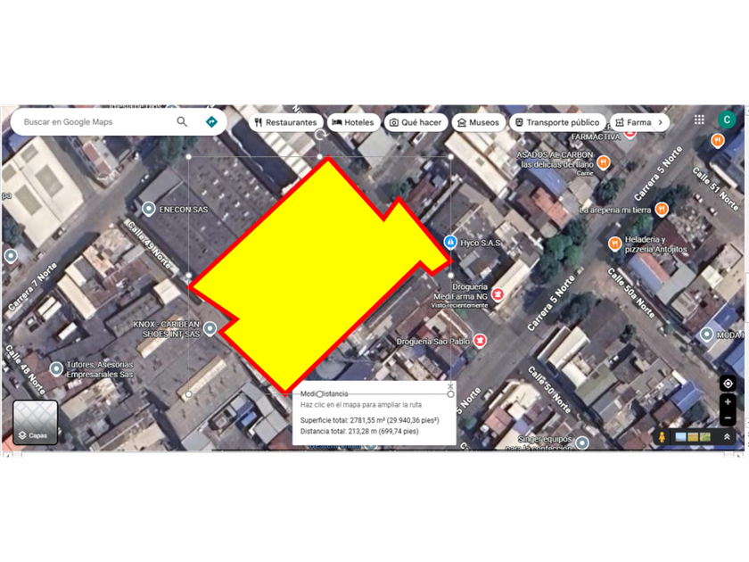Click the Calle 50a Norte street label
749x562 pixels.
(x=630, y=293)
